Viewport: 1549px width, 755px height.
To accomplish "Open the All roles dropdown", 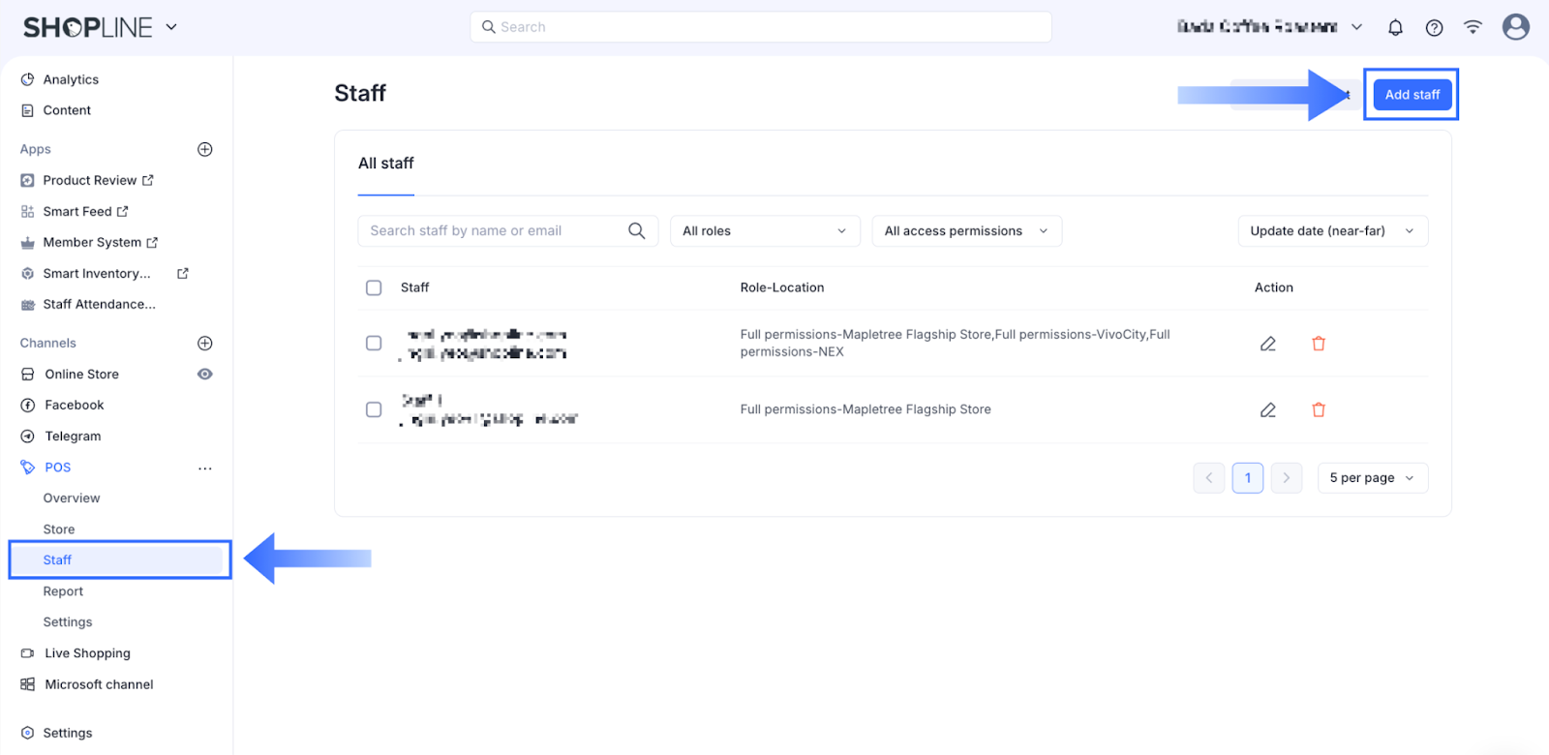I will 765,231.
